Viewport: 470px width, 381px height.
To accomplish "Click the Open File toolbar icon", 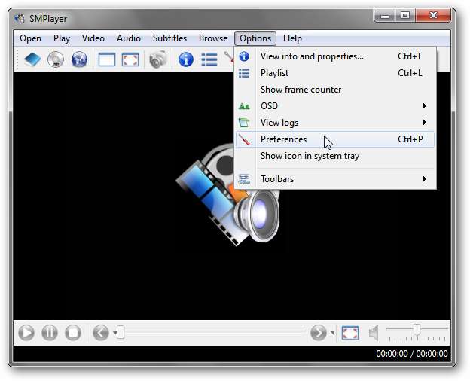I will pyautogui.click(x=32, y=59).
